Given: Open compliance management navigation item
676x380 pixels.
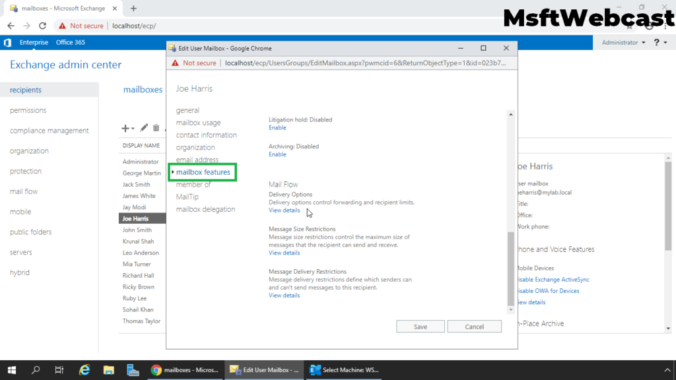Looking at the screenshot, I should point(49,131).
